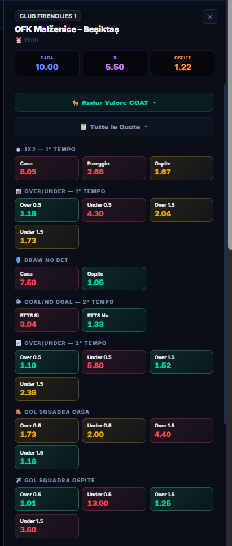This screenshot has width=232, height=546.
Task: Click the bar chart icon by Over/Under 1° Tempo
Action: click(19, 191)
